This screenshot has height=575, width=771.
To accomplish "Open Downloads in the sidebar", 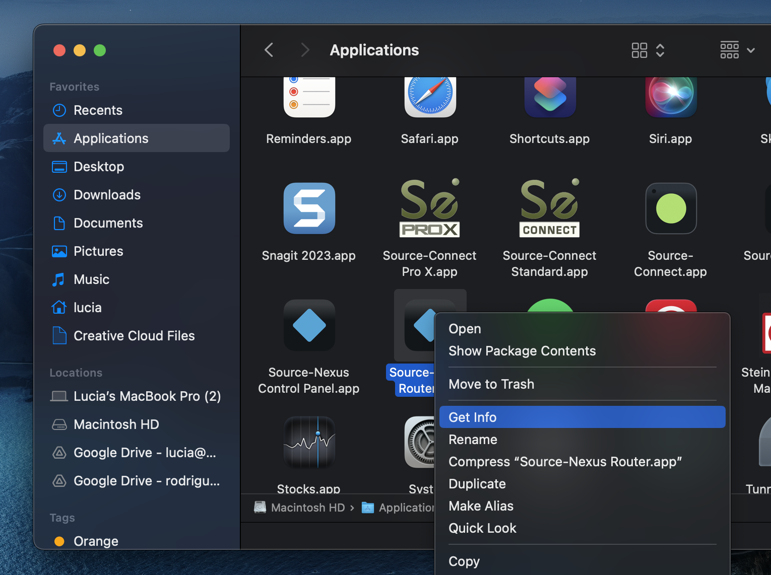I will tap(107, 195).
